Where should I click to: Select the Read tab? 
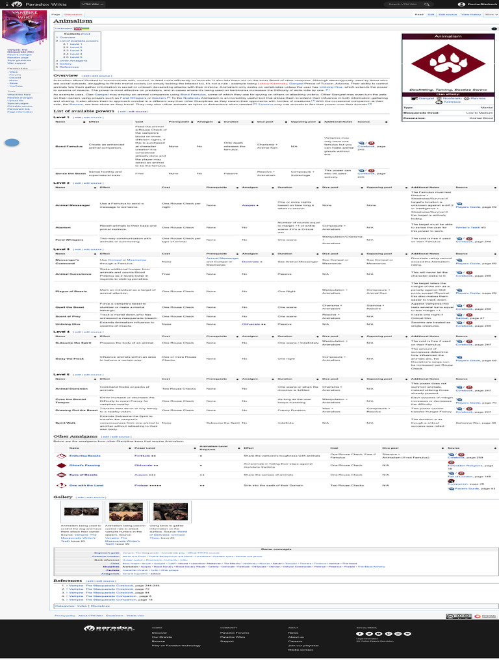click(x=419, y=14)
